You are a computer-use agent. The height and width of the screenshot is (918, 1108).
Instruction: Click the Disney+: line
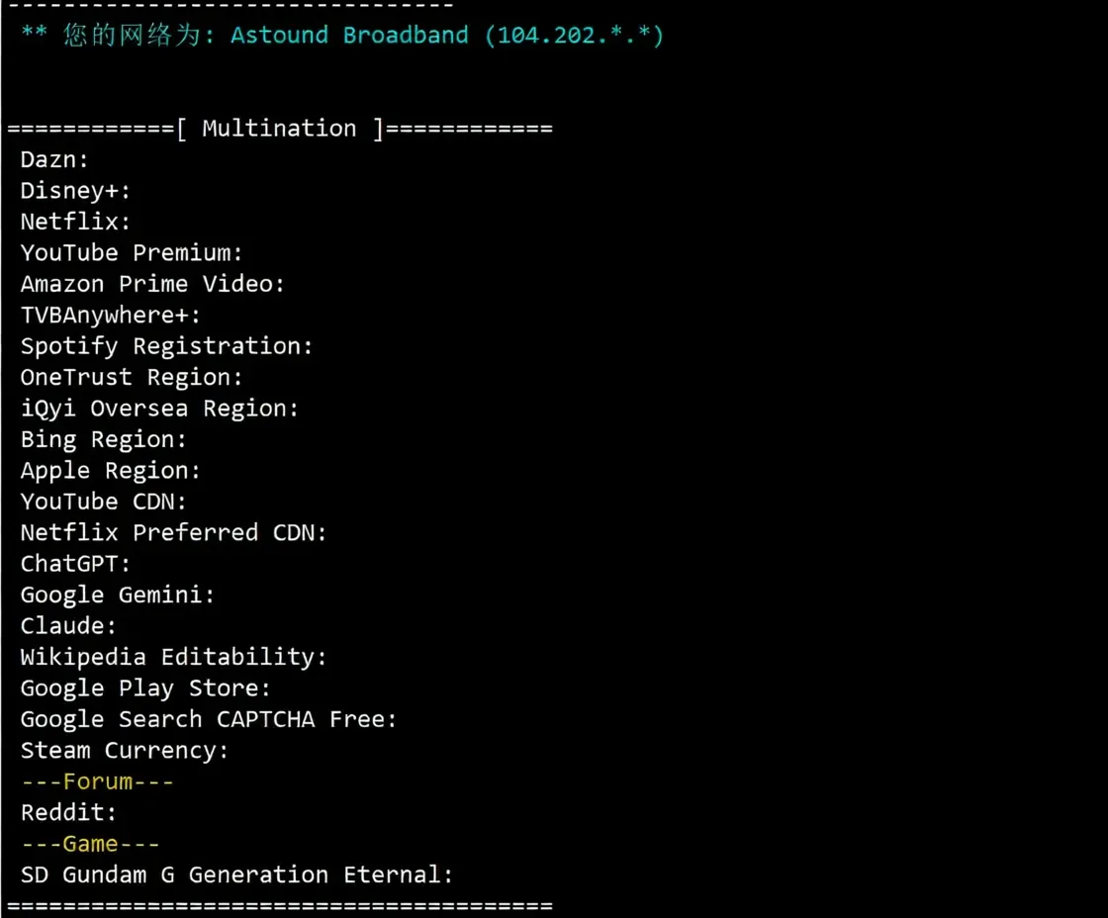coord(75,191)
